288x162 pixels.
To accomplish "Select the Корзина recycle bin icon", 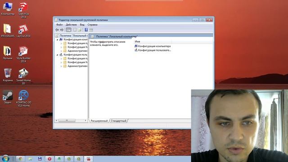I will click(x=8, y=75).
